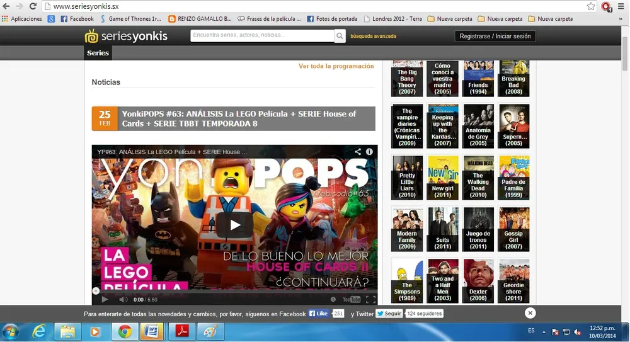Open Geordie shore (2011) thumbnail
This screenshot has width=630, height=342.
click(513, 281)
